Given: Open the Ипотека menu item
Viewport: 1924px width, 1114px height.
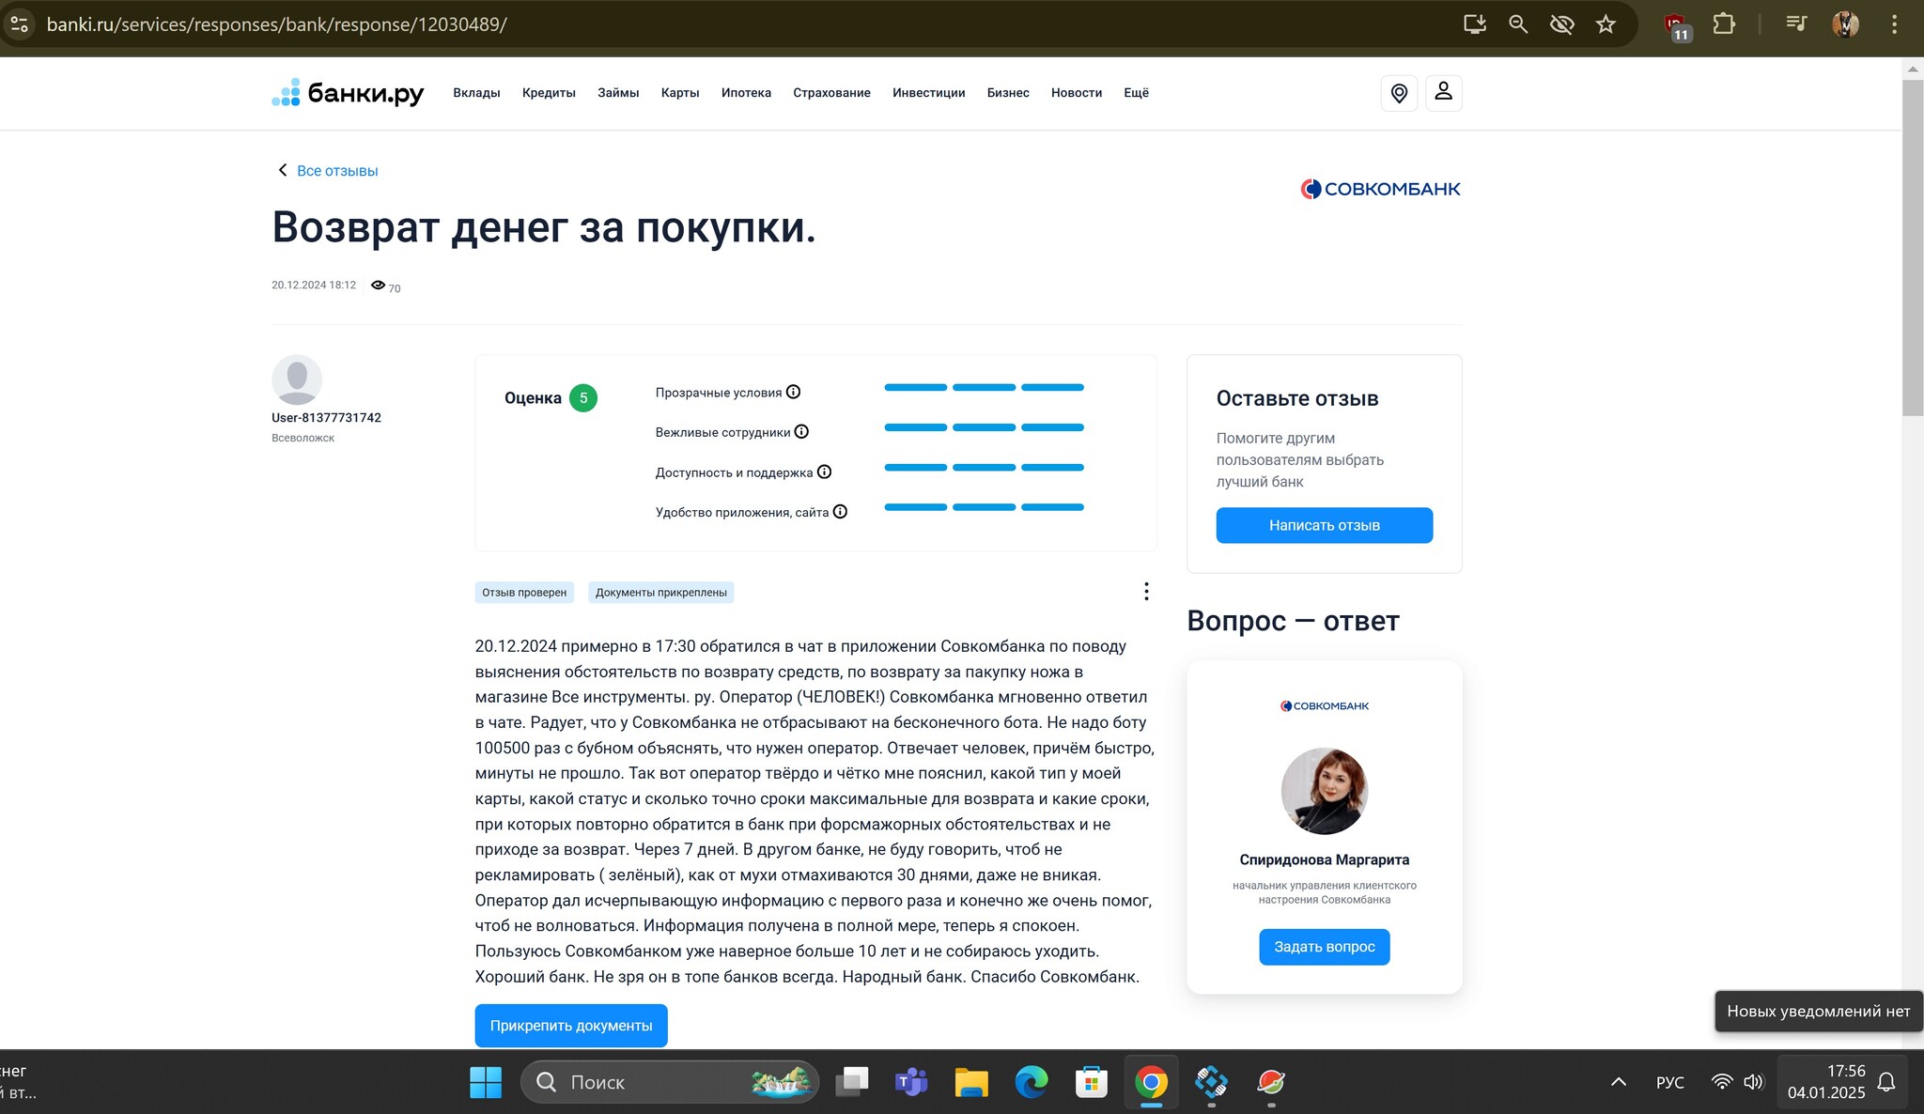Looking at the screenshot, I should [746, 93].
